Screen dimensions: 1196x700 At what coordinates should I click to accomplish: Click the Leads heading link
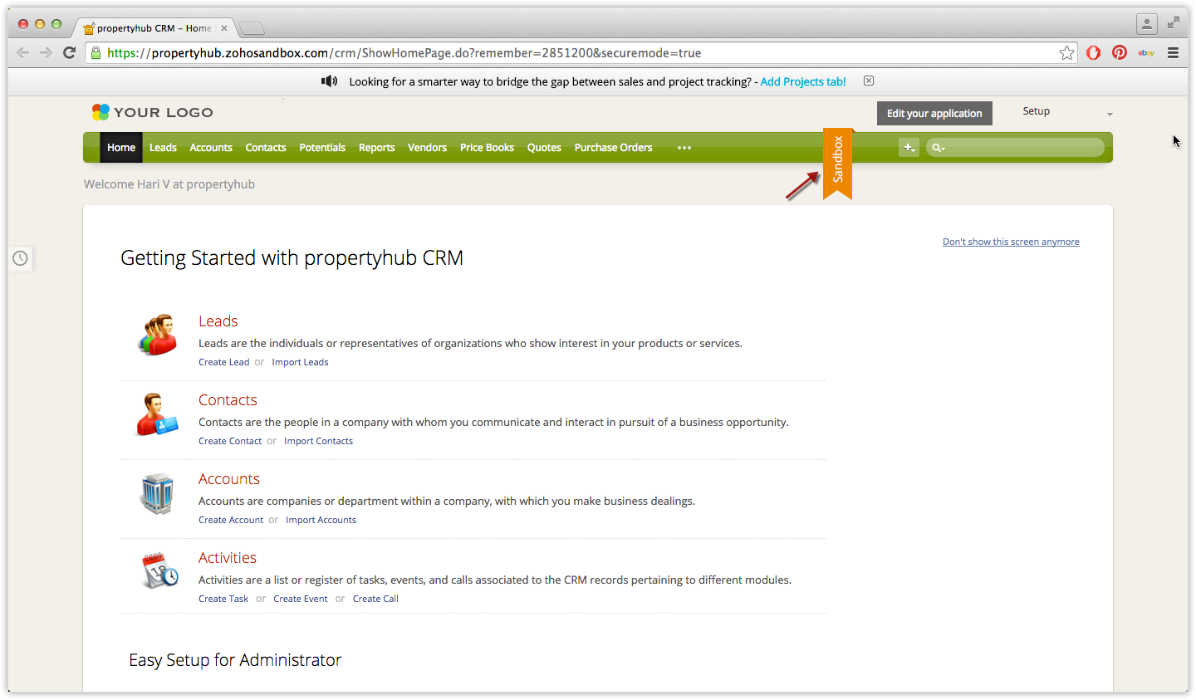(x=218, y=321)
